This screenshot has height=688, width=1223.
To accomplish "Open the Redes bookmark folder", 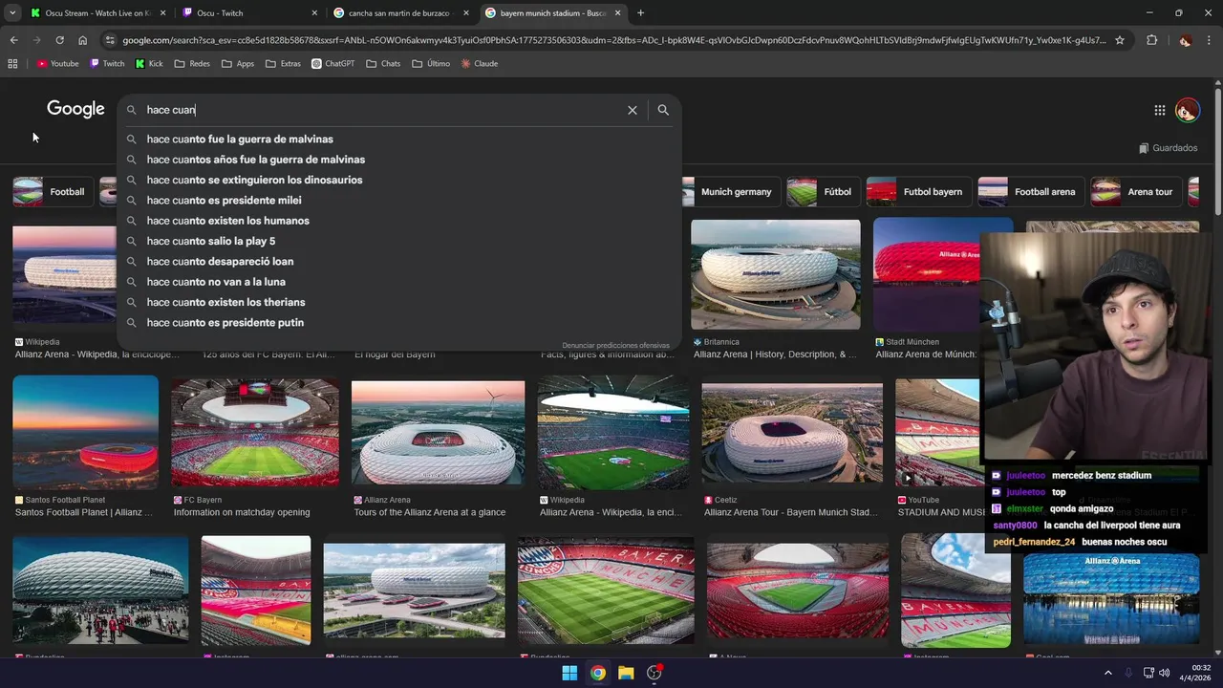I will pos(192,63).
